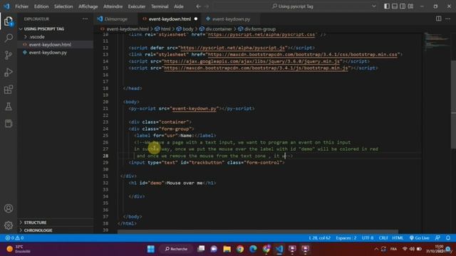Go back with the navigation arrow

pyautogui.click(x=198, y=6)
